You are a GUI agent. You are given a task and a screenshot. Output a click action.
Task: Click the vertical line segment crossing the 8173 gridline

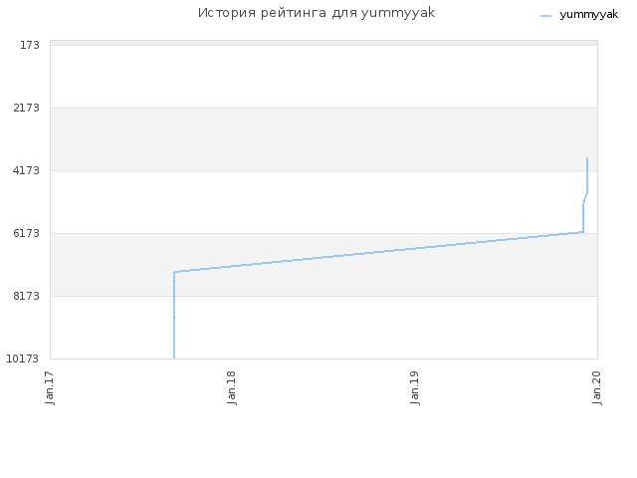coord(174,297)
